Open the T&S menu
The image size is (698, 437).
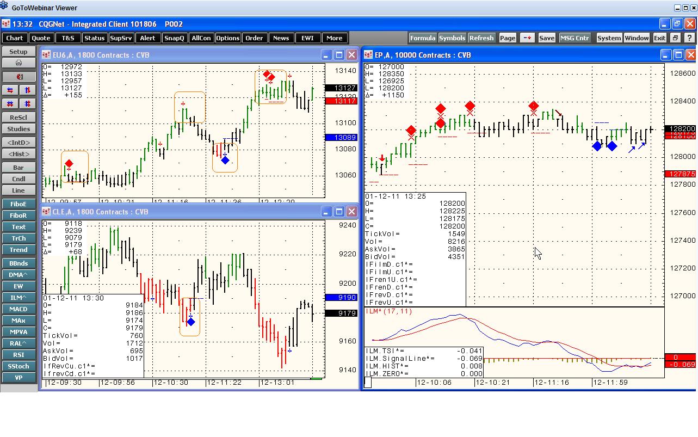pyautogui.click(x=68, y=38)
